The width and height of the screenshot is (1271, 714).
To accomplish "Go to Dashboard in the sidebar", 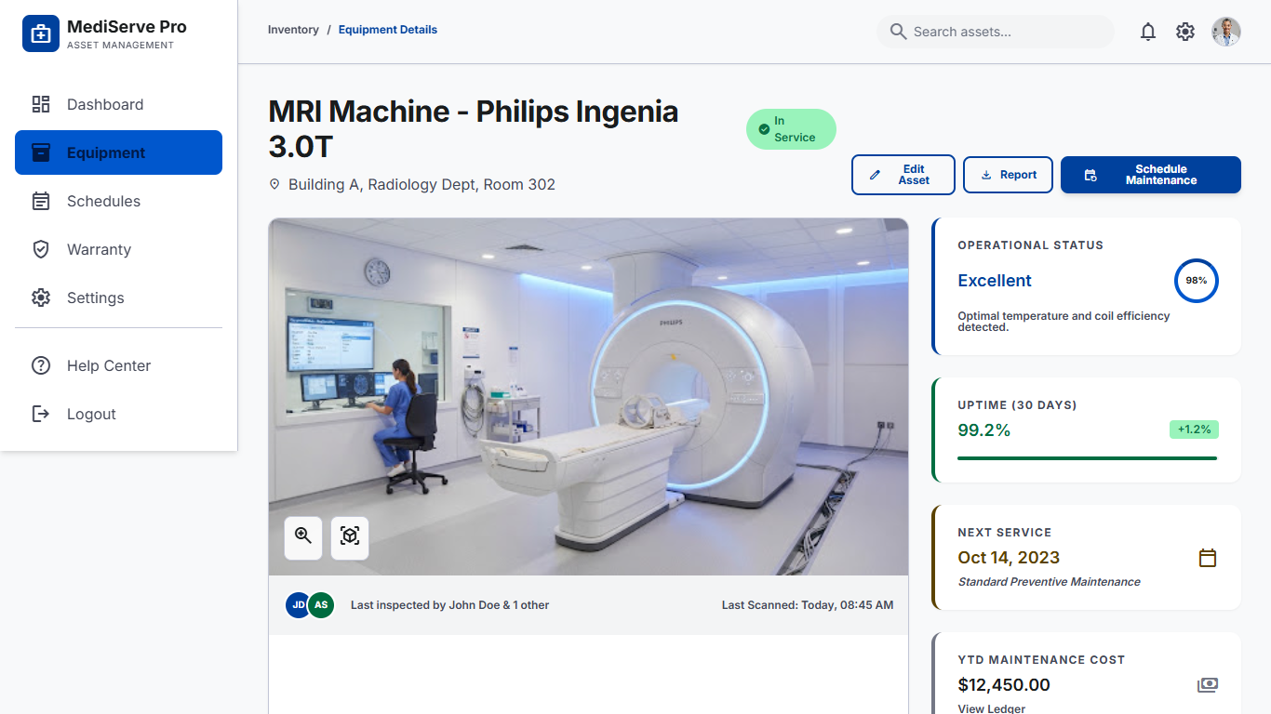I will (118, 104).
